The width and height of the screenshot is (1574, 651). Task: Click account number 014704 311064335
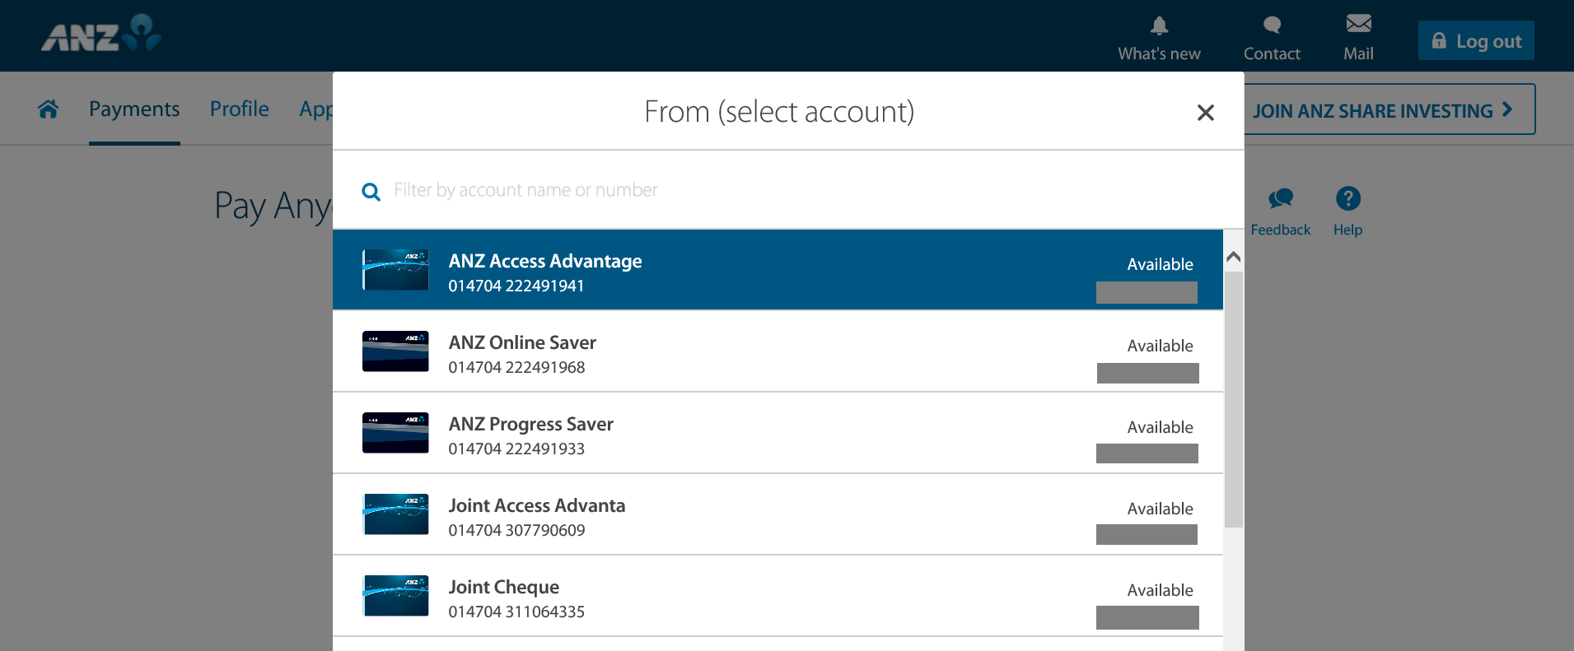tap(516, 612)
